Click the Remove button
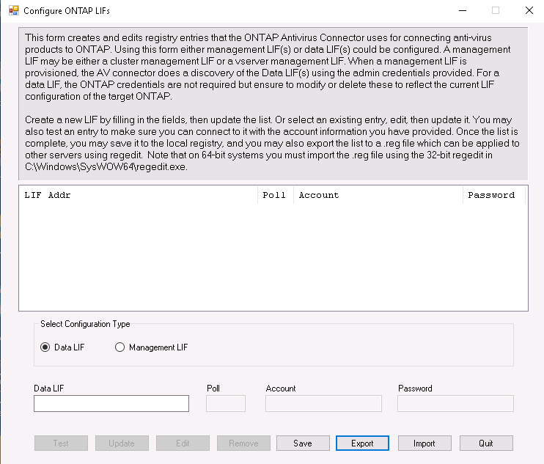The image size is (544, 464). pos(243,443)
